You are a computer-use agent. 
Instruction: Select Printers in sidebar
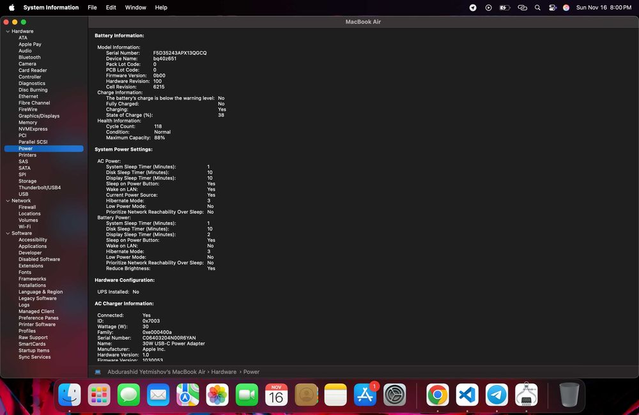(x=27, y=155)
